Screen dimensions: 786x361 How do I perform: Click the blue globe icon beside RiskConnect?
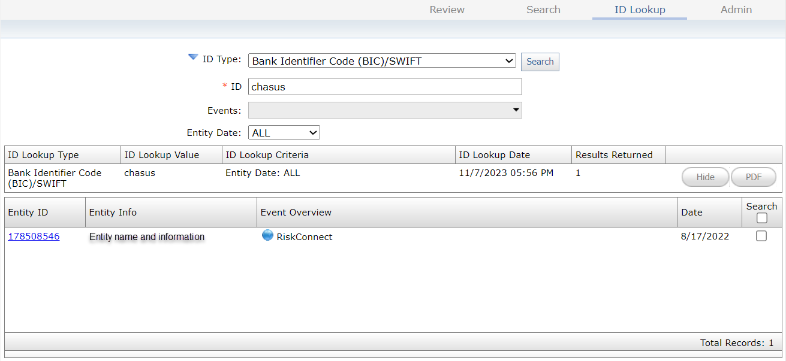[267, 235]
